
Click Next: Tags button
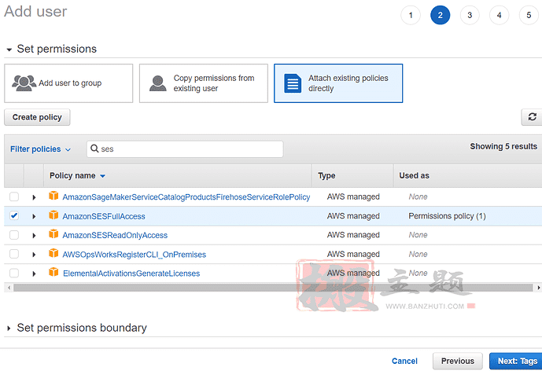click(518, 361)
